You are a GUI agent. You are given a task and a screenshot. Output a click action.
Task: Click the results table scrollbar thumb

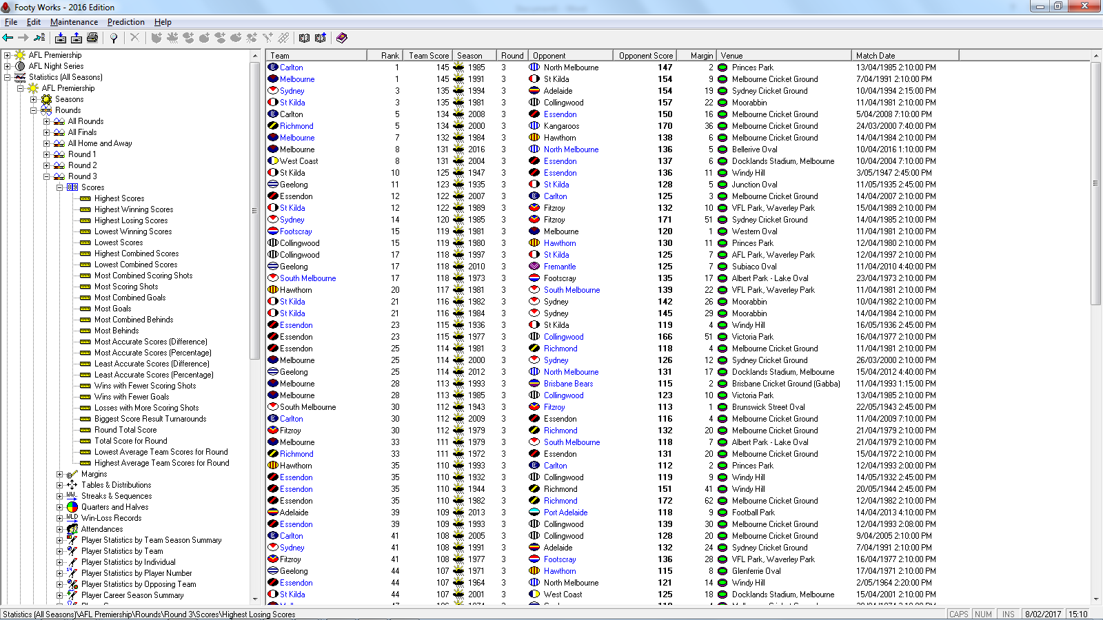pyautogui.click(x=1096, y=183)
